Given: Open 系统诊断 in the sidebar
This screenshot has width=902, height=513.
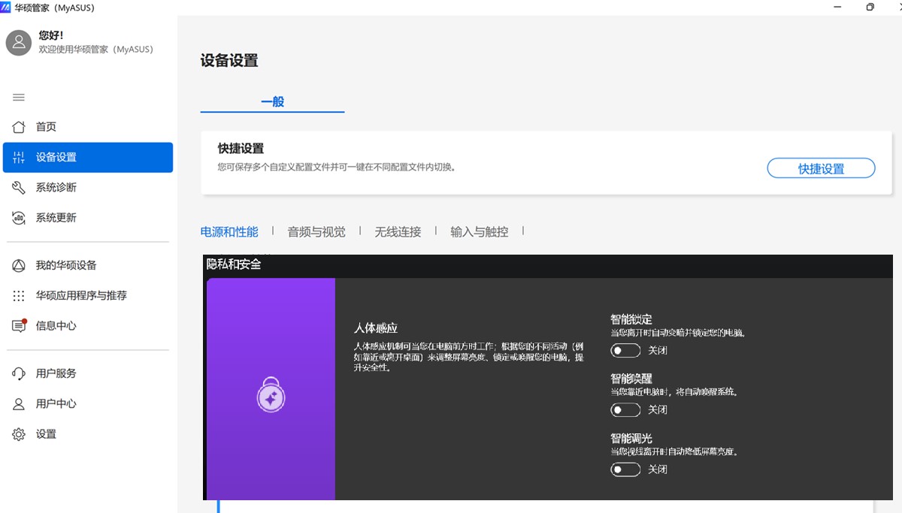Looking at the screenshot, I should point(88,187).
